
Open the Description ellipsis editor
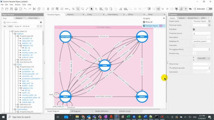tap(208, 37)
